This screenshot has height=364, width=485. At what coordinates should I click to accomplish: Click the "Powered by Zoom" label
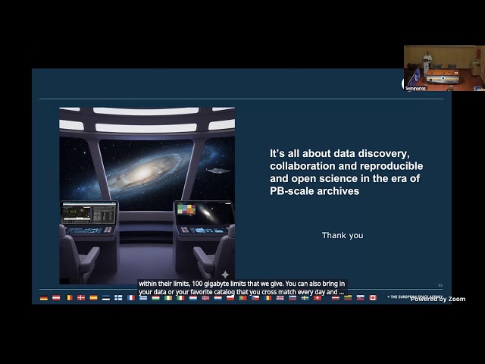pos(438,299)
